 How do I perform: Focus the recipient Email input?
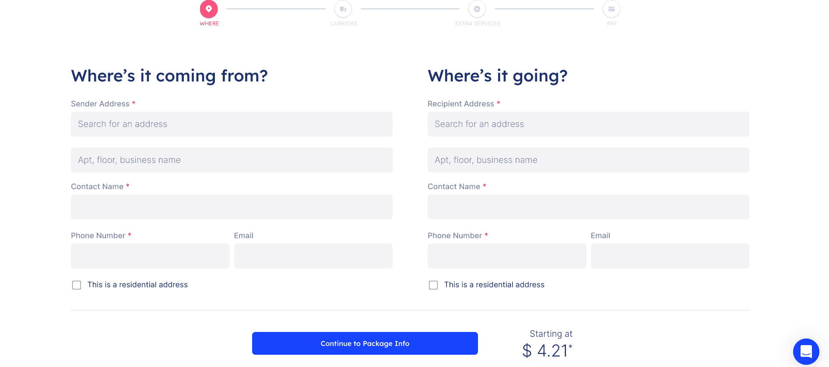click(x=670, y=256)
